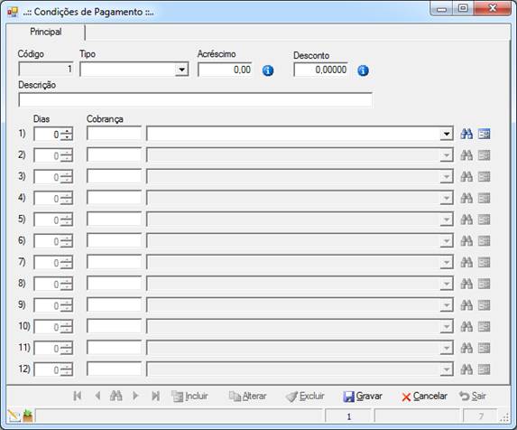Click the Desconto info icon
The image size is (517, 430).
pos(363,70)
